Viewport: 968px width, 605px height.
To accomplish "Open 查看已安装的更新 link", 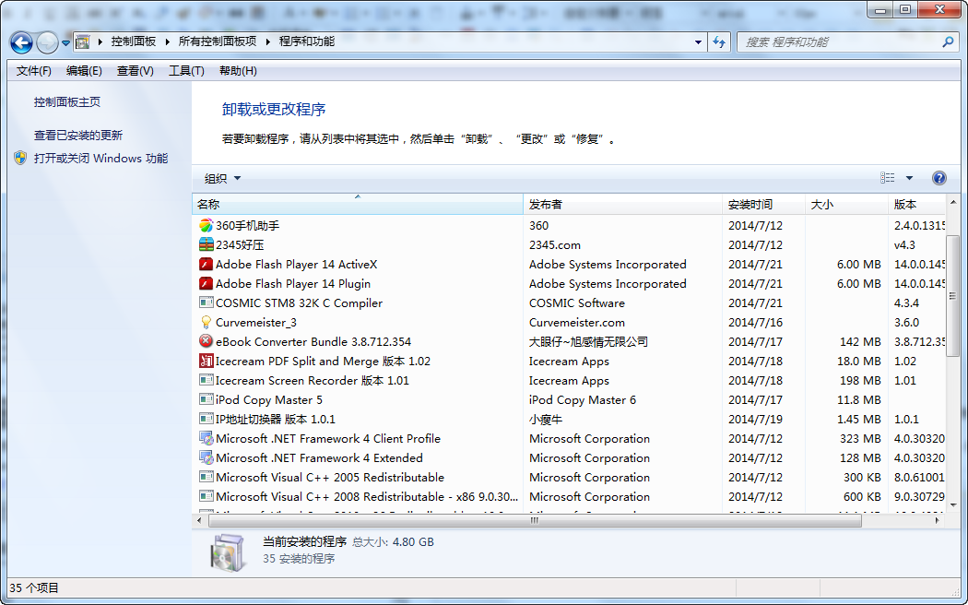I will click(x=78, y=136).
